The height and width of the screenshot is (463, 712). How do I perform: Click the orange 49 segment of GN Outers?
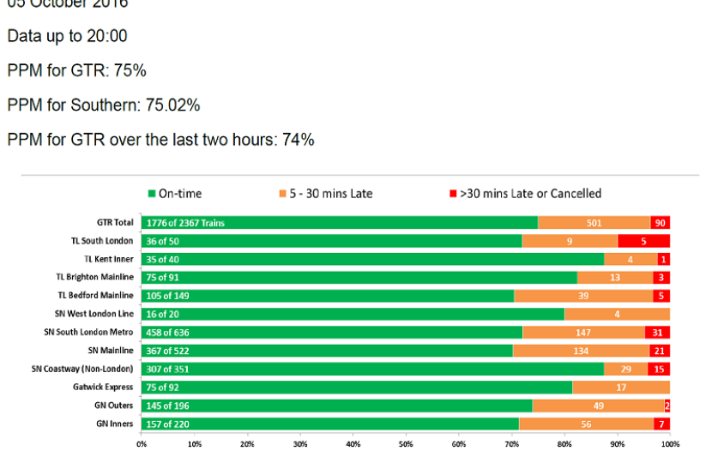click(598, 406)
